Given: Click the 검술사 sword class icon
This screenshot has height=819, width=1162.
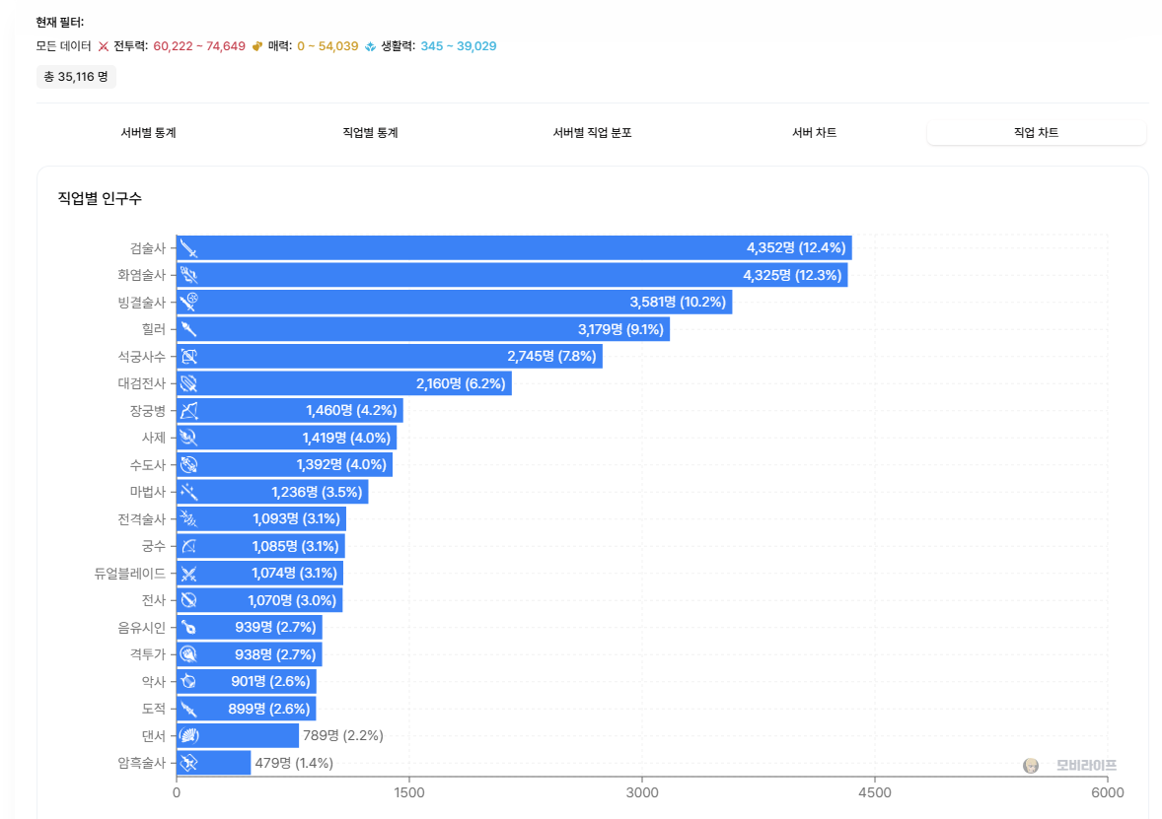Looking at the screenshot, I should click(x=189, y=248).
